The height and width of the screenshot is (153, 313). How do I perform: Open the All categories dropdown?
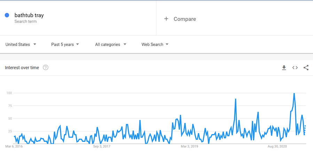111,45
